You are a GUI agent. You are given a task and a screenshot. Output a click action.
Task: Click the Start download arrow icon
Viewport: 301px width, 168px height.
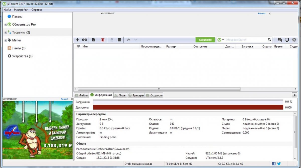point(112,40)
